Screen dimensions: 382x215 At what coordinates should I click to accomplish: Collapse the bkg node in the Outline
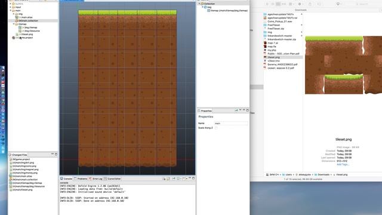coord(202,7)
